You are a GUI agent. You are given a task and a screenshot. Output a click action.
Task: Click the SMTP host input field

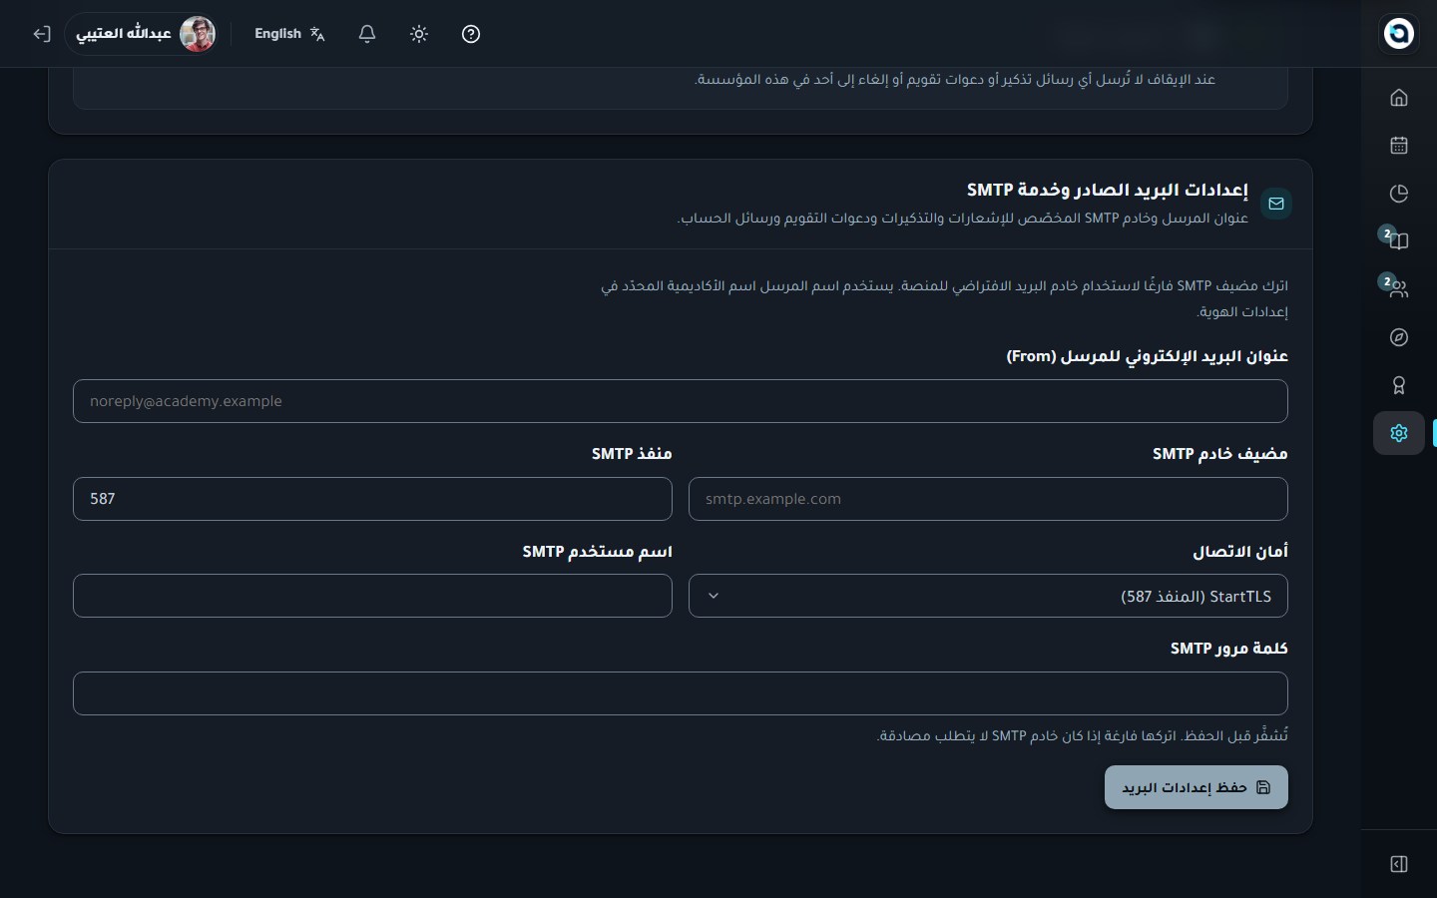click(x=988, y=499)
